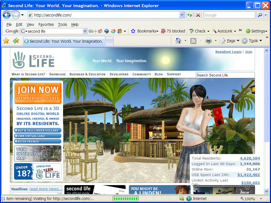The width and height of the screenshot is (271, 203).
Task: Open the Help menu
Action: [x=75, y=24]
